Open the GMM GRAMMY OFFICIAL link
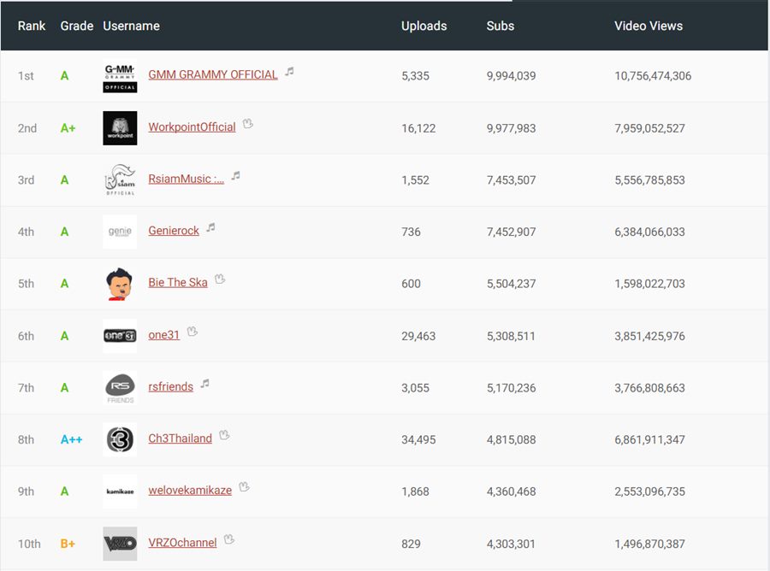The height and width of the screenshot is (571, 770). pyautogui.click(x=213, y=74)
